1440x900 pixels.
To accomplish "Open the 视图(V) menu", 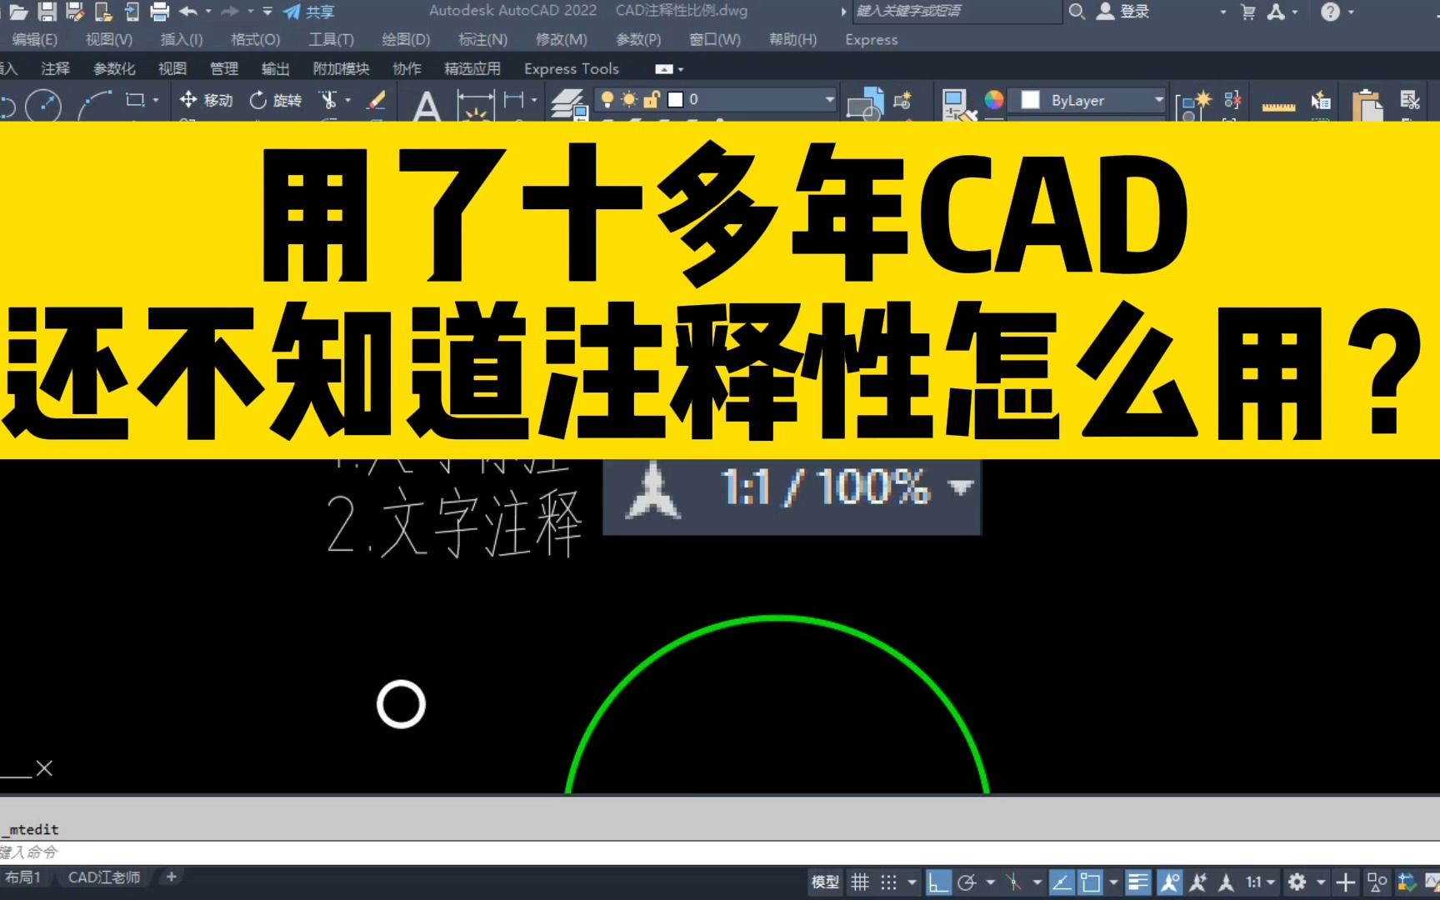I will click(x=109, y=39).
